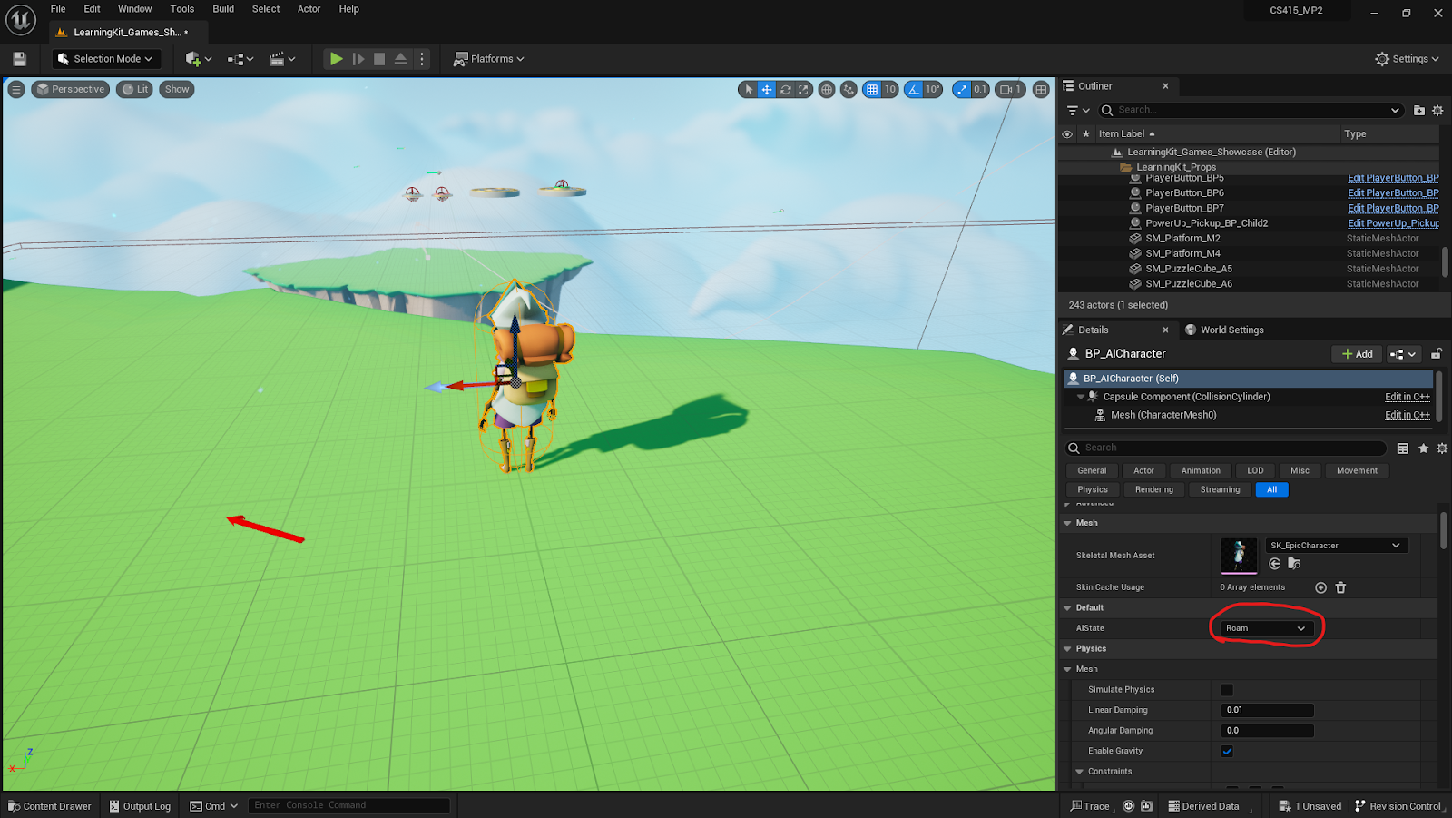Activate the scale gizmo tool
The height and width of the screenshot is (818, 1452).
[804, 89]
